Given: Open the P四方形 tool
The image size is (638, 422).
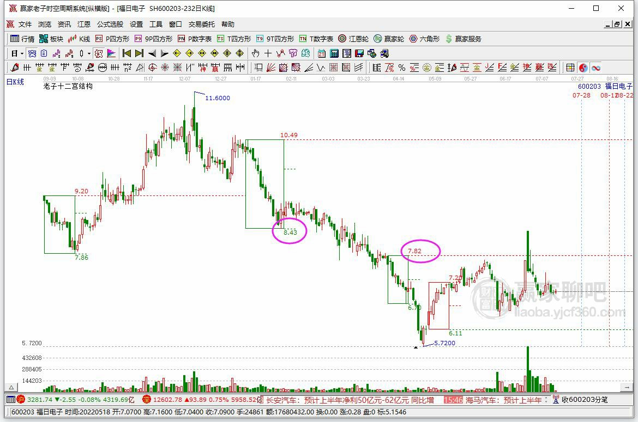Looking at the screenshot, I should [x=112, y=39].
